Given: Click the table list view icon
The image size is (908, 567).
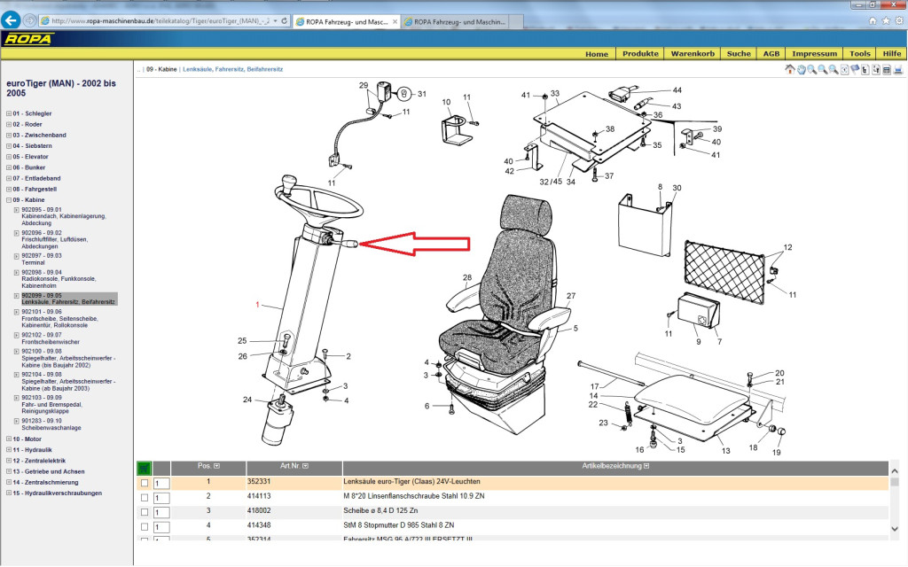Looking at the screenshot, I should pos(887,69).
